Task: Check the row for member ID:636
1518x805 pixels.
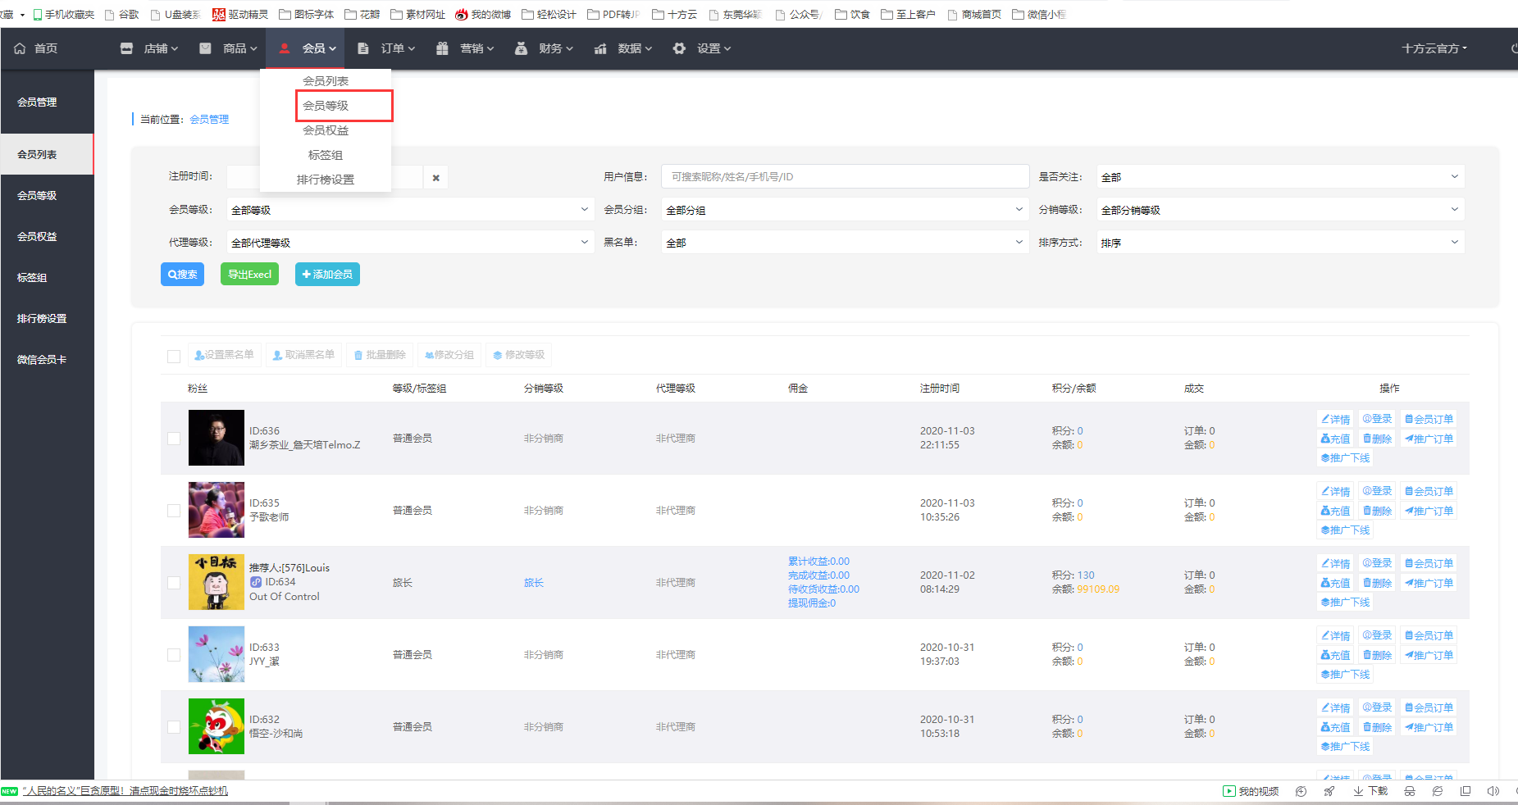Action: click(x=174, y=439)
